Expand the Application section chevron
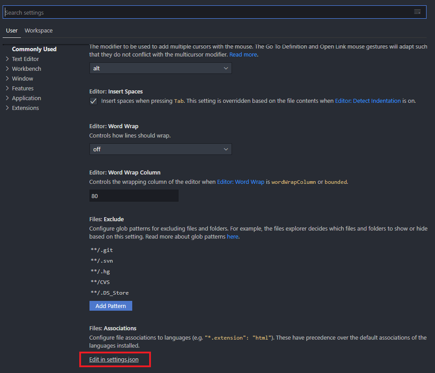Image resolution: width=435 pixels, height=373 pixels. point(7,98)
